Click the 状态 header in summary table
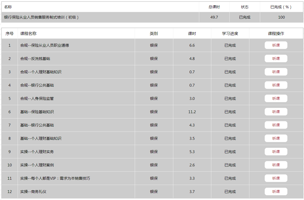Viewport: 304px width, 200px height. (245, 7)
